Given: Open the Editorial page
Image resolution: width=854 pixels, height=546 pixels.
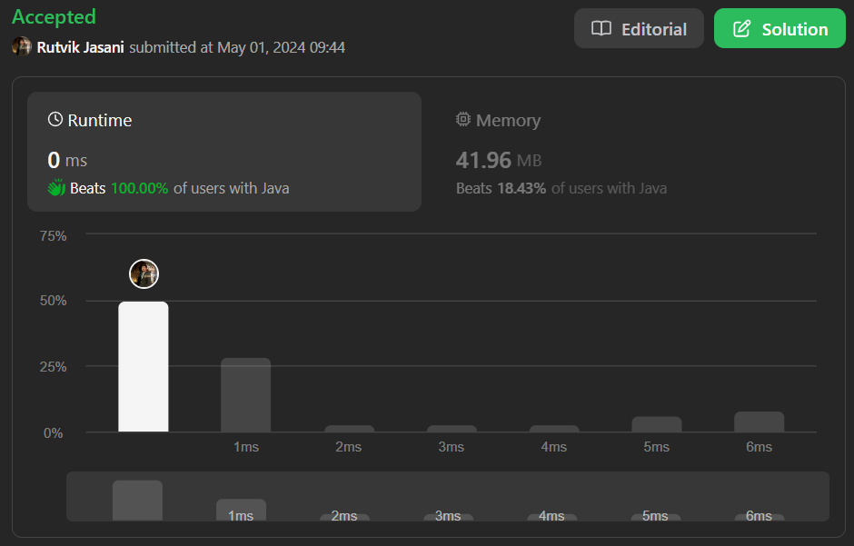Looking at the screenshot, I should point(639,29).
